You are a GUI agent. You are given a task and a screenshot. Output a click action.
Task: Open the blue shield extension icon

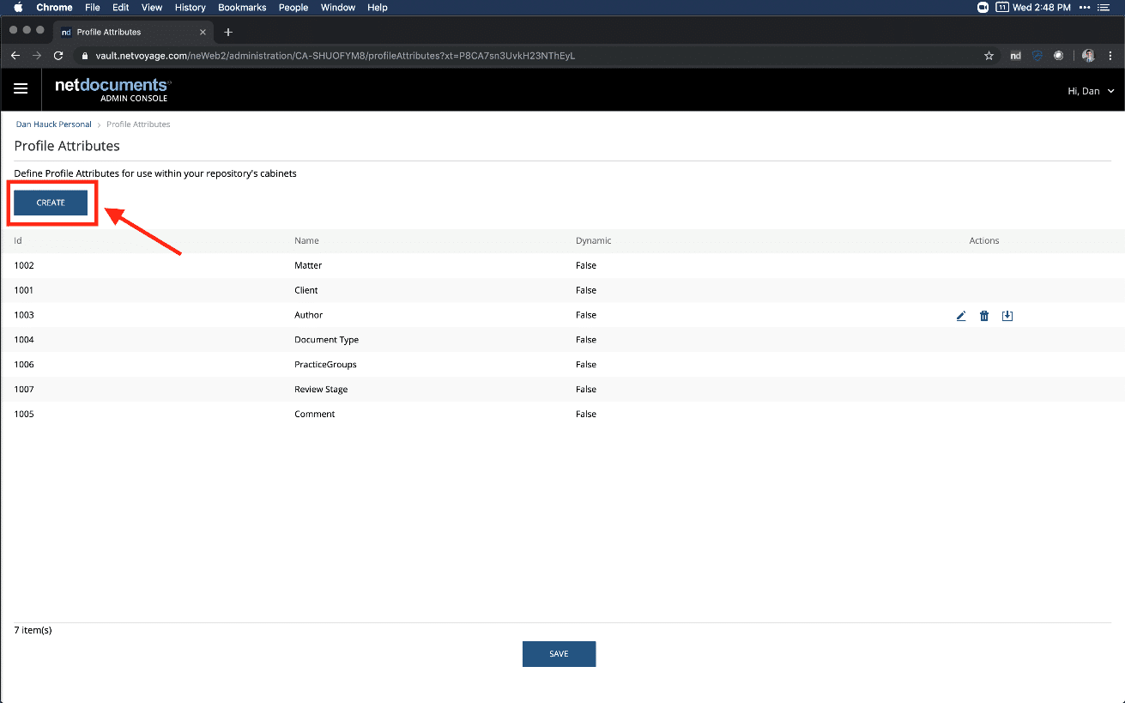(x=1037, y=56)
